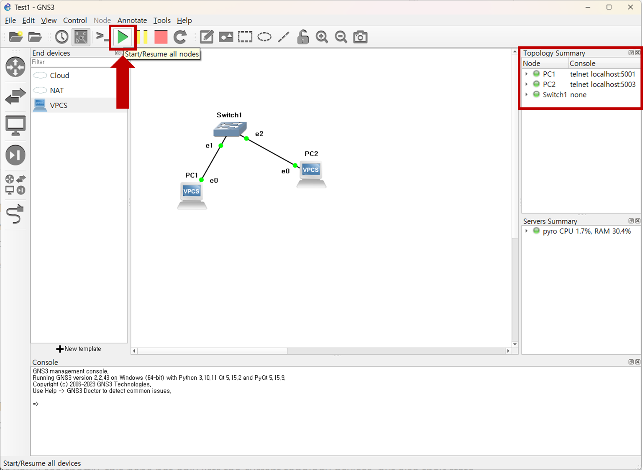Expand the PC2 node in Topology Summary

click(527, 84)
